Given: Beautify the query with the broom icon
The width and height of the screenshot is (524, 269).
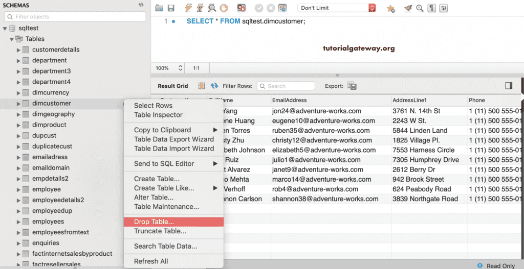Looking at the screenshot, I should [408, 8].
